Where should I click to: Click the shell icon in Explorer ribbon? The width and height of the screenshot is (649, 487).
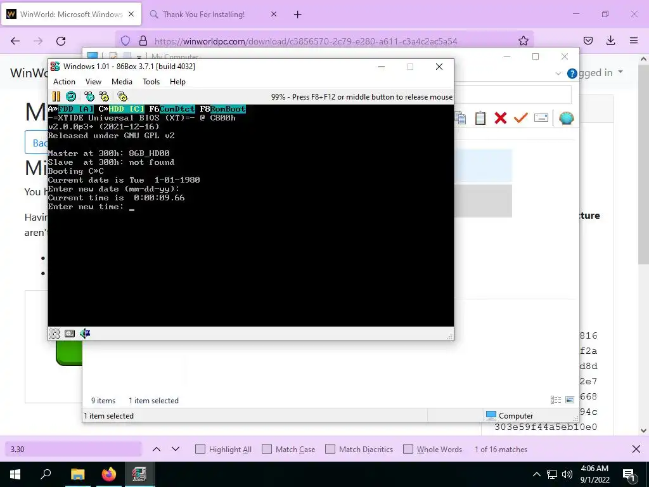tap(566, 118)
